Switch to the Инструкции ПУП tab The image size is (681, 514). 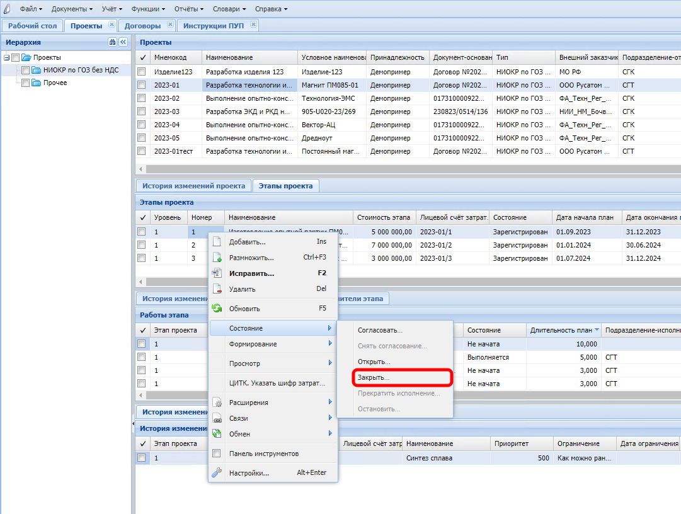click(x=213, y=26)
